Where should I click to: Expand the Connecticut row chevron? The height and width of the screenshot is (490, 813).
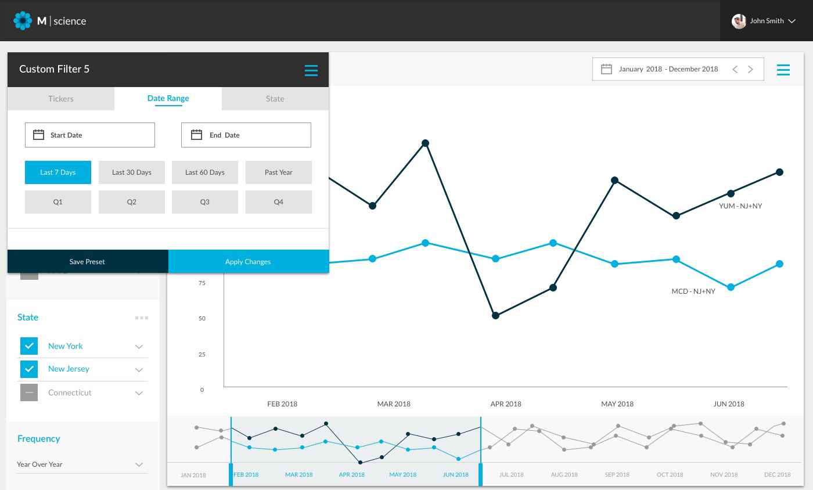(x=139, y=393)
